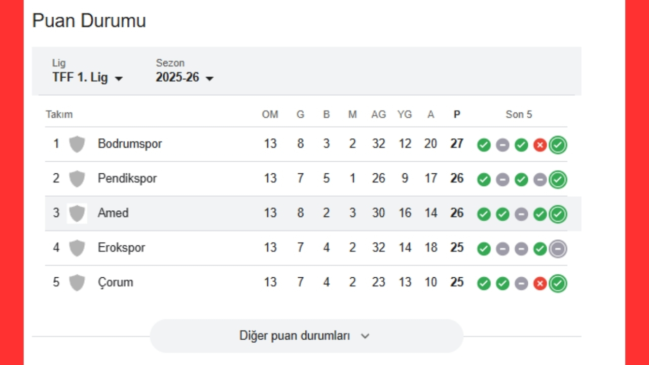Click Bodrumspor's red loss result icon
Viewport: 649px width, 365px height.
click(540, 145)
